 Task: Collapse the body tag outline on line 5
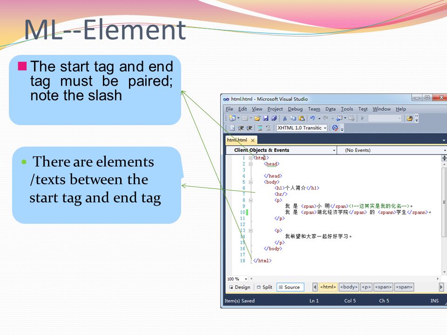[x=251, y=182]
